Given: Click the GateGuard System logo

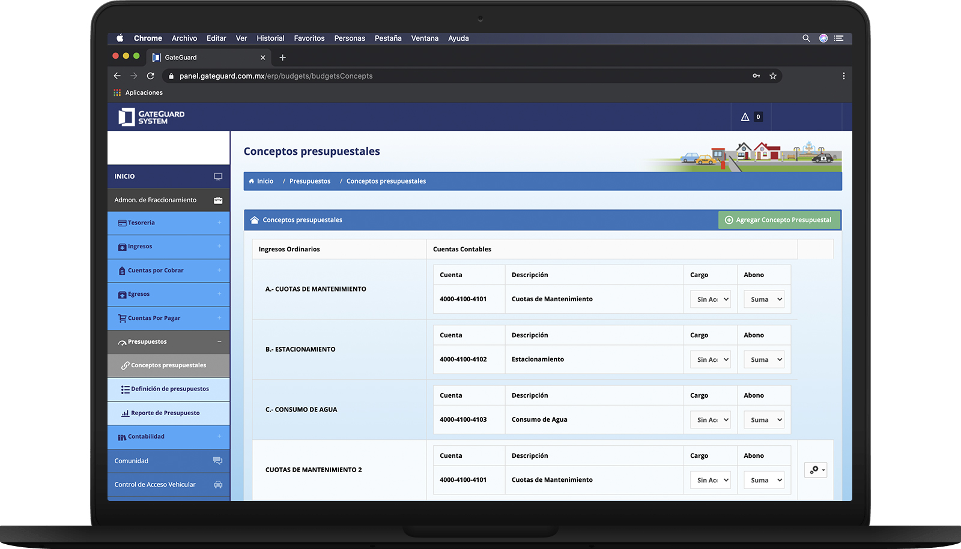Looking at the screenshot, I should (x=151, y=117).
